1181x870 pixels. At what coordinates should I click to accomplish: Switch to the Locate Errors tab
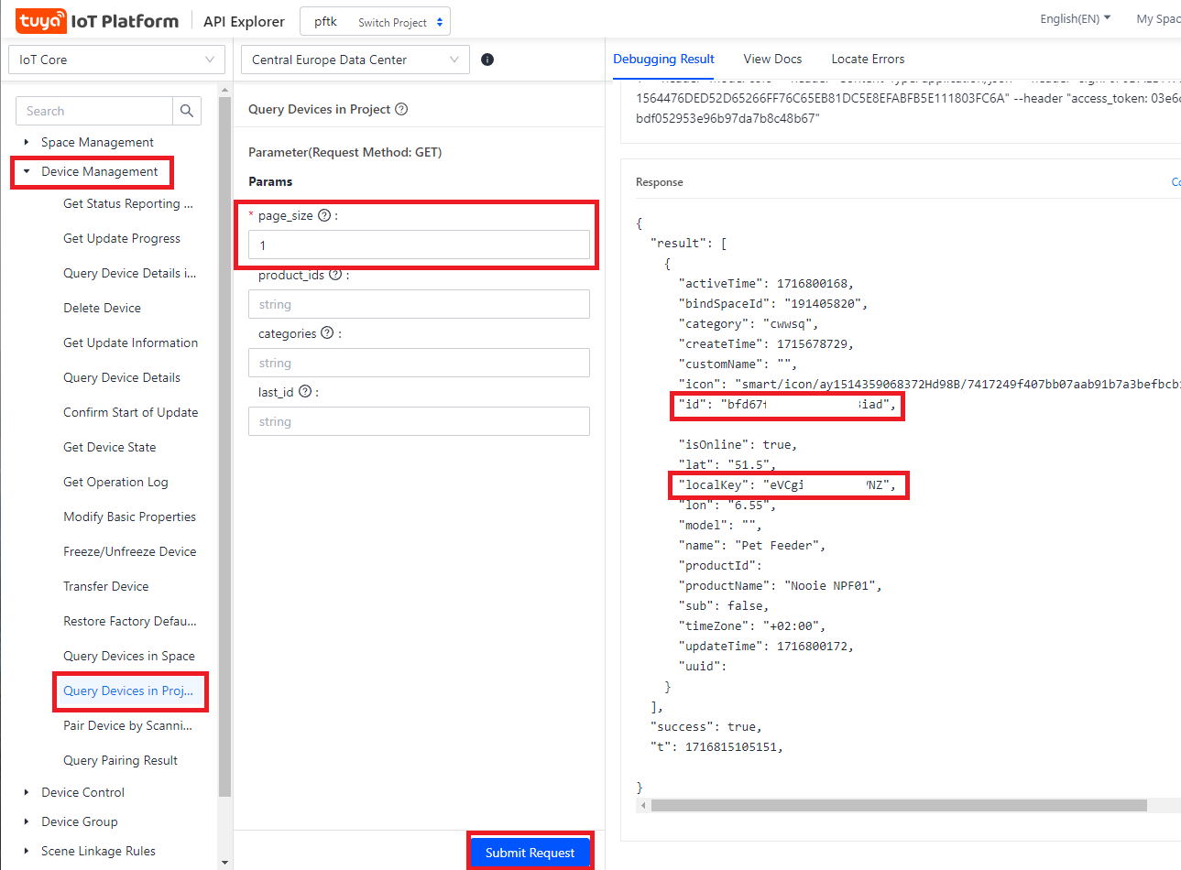pos(868,59)
